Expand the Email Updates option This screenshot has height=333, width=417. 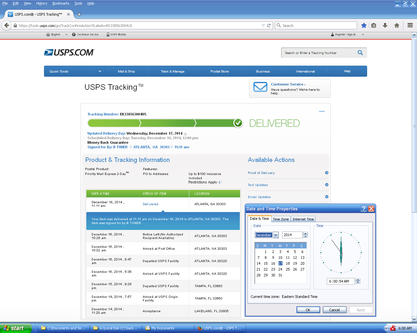tap(327, 197)
